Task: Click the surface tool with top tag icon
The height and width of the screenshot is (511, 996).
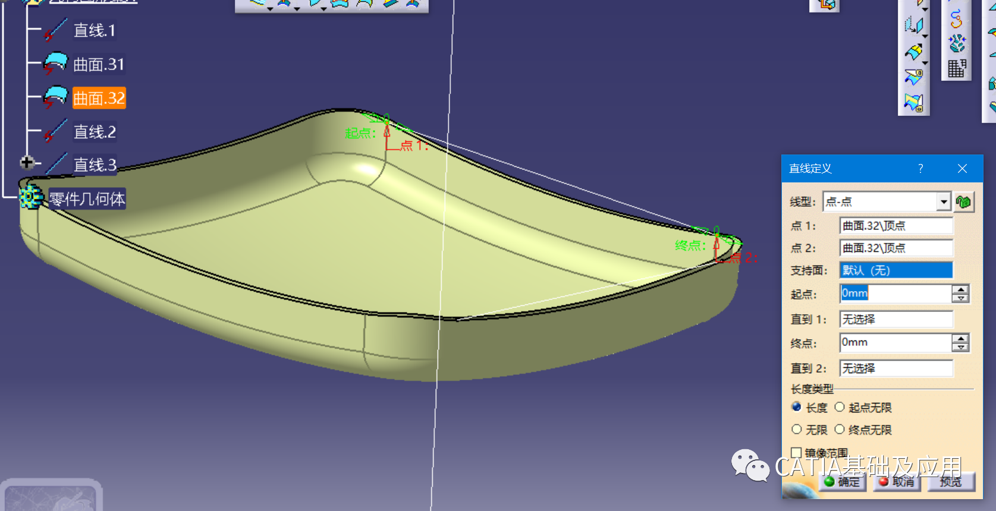Action: coord(913,77)
